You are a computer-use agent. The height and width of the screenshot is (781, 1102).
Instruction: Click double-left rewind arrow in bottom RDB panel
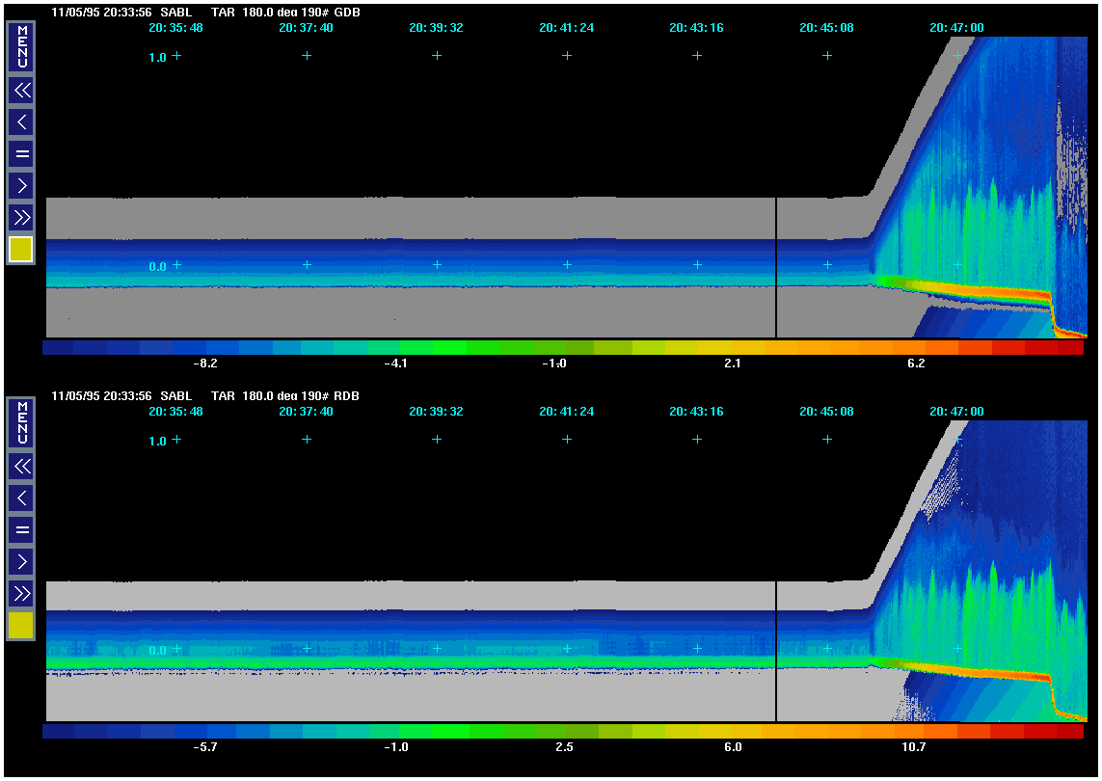[x=21, y=467]
